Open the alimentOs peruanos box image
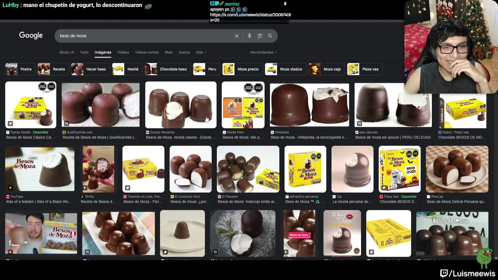 305,169
